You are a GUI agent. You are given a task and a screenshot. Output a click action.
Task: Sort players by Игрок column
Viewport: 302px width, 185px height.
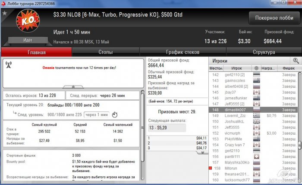(x=237, y=68)
